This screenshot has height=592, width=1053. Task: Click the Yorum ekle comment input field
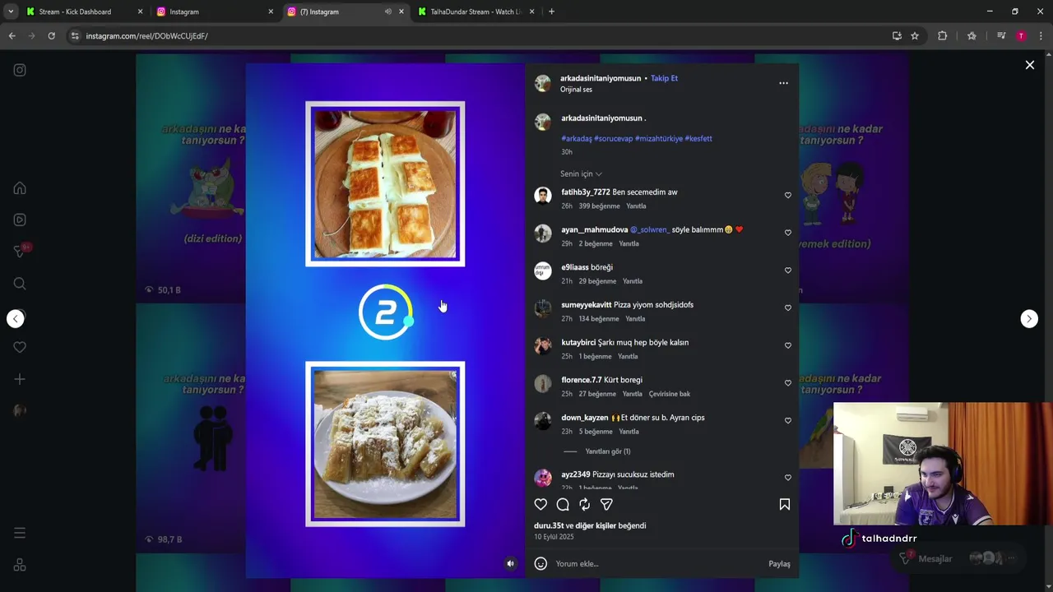658,564
